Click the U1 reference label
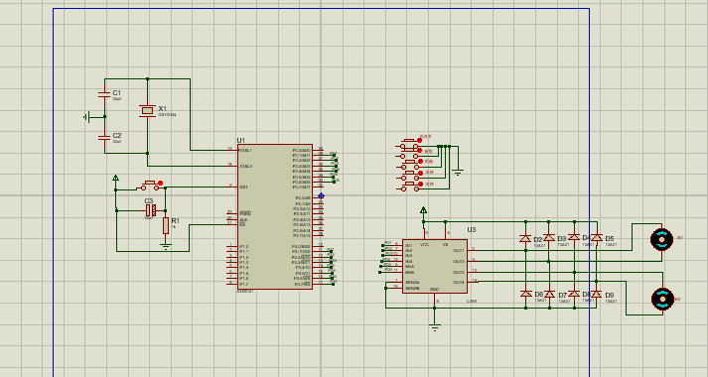The height and width of the screenshot is (377, 708). click(x=240, y=140)
